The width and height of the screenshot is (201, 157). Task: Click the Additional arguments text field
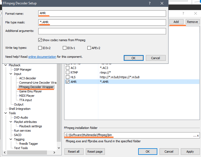click(102, 31)
